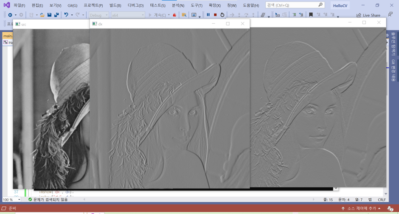Pause debugging with the pause icon
The image size is (399, 214).
[x=208, y=15]
